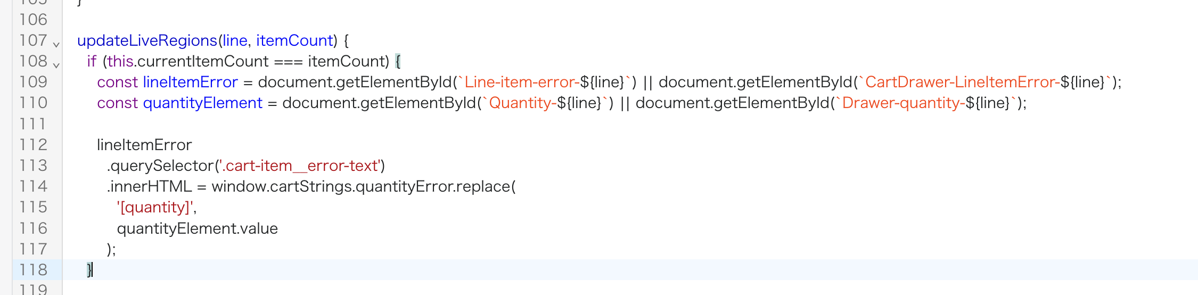Click line number 109 in the gutter
The width and height of the screenshot is (1198, 295).
coord(33,82)
